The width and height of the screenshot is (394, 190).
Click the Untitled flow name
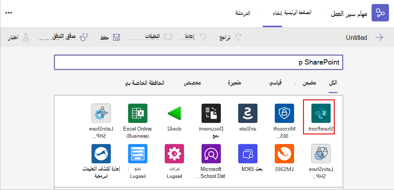pos(356,38)
